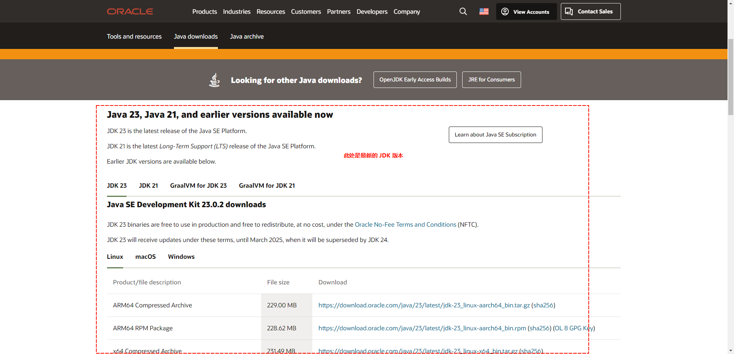Switch to the Windows downloads tab
The image size is (734, 354).
181,257
